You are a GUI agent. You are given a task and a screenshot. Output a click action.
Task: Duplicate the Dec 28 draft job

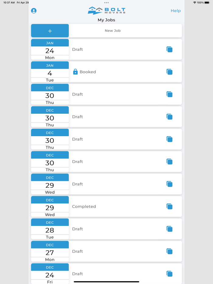pos(169,229)
